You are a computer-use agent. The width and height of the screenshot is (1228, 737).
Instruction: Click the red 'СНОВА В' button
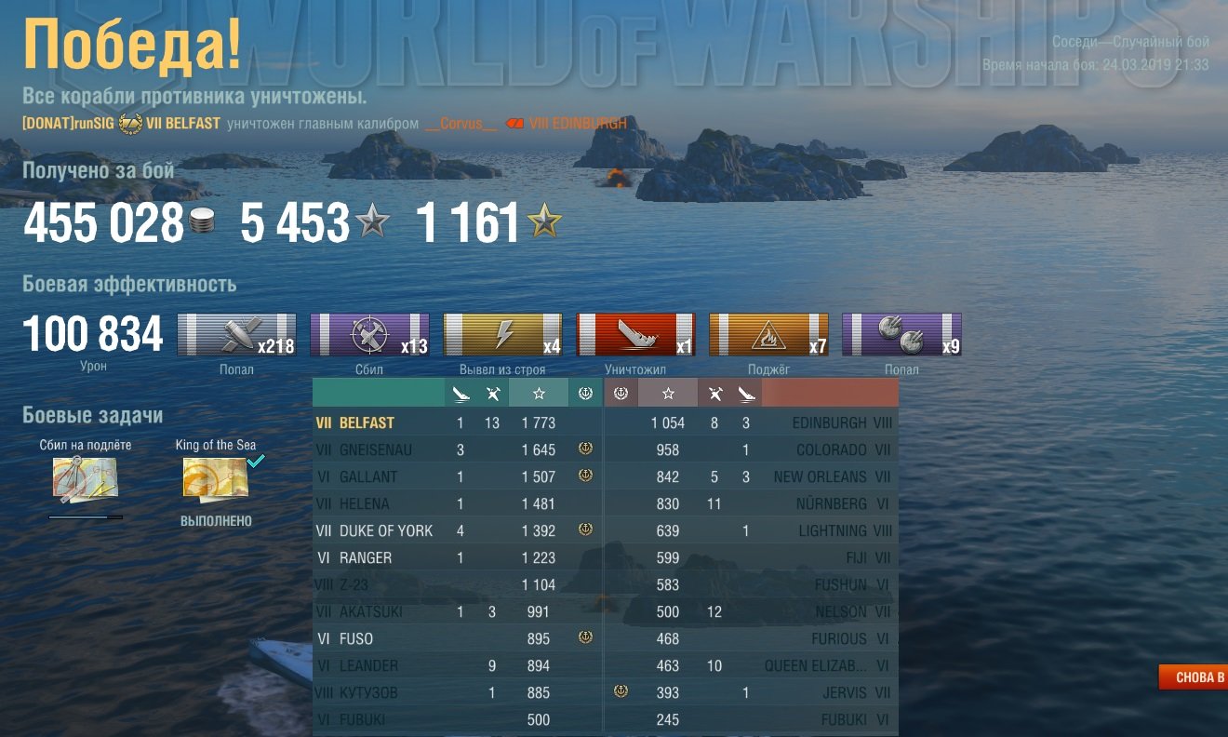[1193, 677]
